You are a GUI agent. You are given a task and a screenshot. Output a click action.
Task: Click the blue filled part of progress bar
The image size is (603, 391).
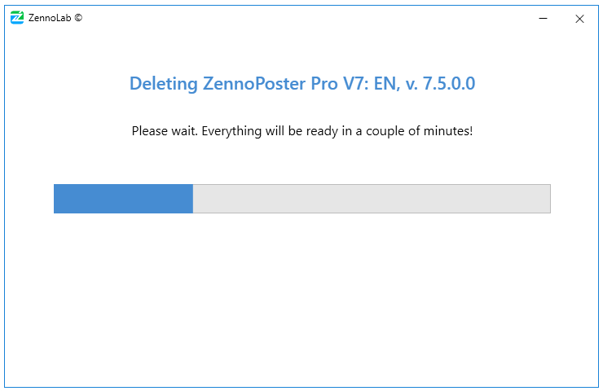123,199
